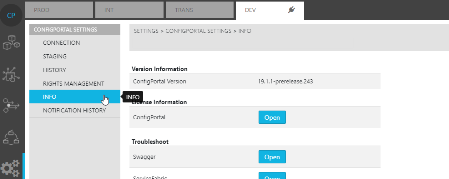Open the workflow arrows sidebar icon
The height and width of the screenshot is (179, 449).
pos(11,105)
